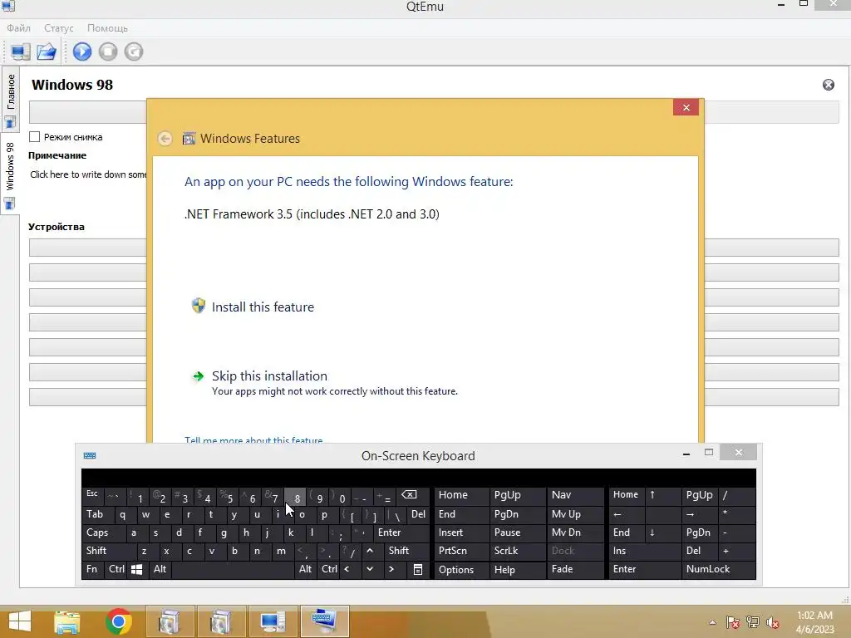Viewport: 851px width, 638px height.
Task: Switch to On-Screen Keyboard taskbar icon
Action: coord(325,621)
